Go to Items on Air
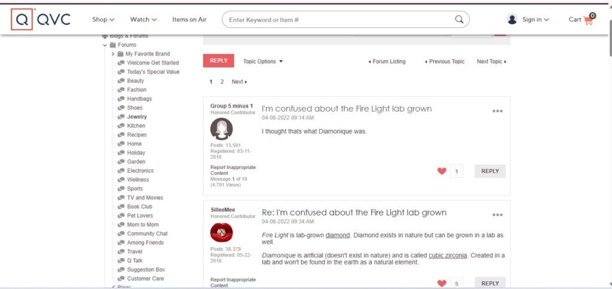 click(x=189, y=20)
